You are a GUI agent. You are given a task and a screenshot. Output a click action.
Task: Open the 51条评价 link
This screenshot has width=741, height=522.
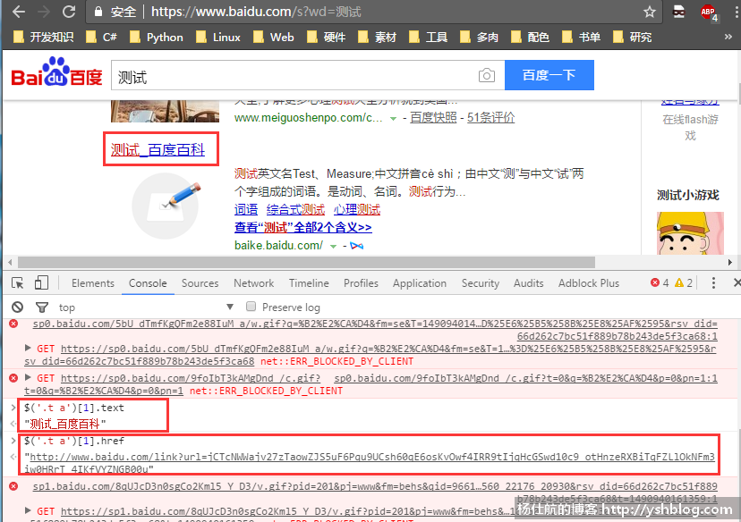click(x=491, y=117)
